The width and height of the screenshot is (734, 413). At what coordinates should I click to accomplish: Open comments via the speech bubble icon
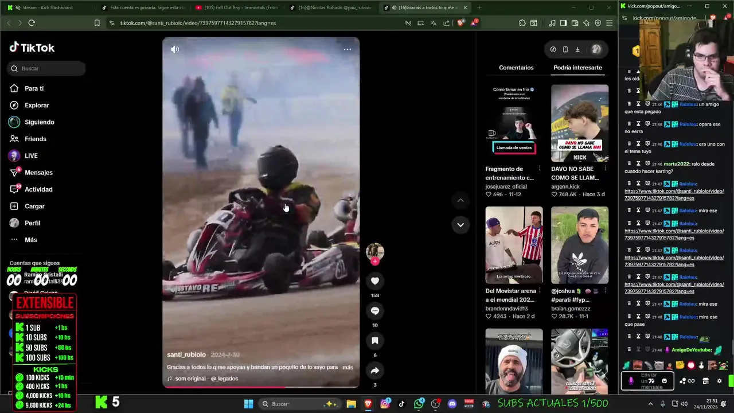point(375,310)
